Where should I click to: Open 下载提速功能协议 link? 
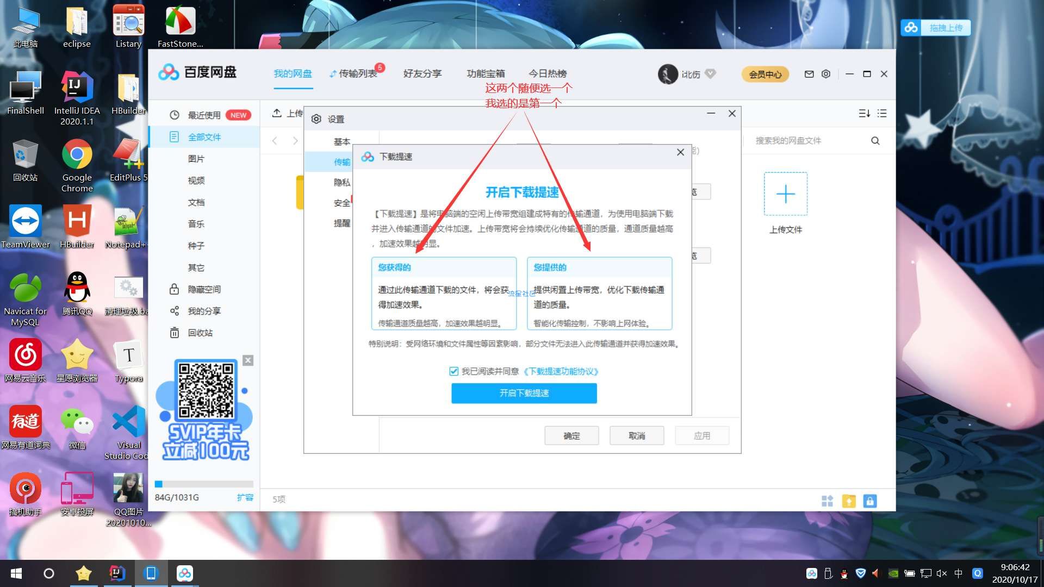[561, 371]
